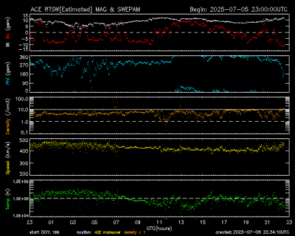The width and height of the screenshot is (295, 236).
Task: Click the 400 tick on Speed axis
Action: (24, 151)
